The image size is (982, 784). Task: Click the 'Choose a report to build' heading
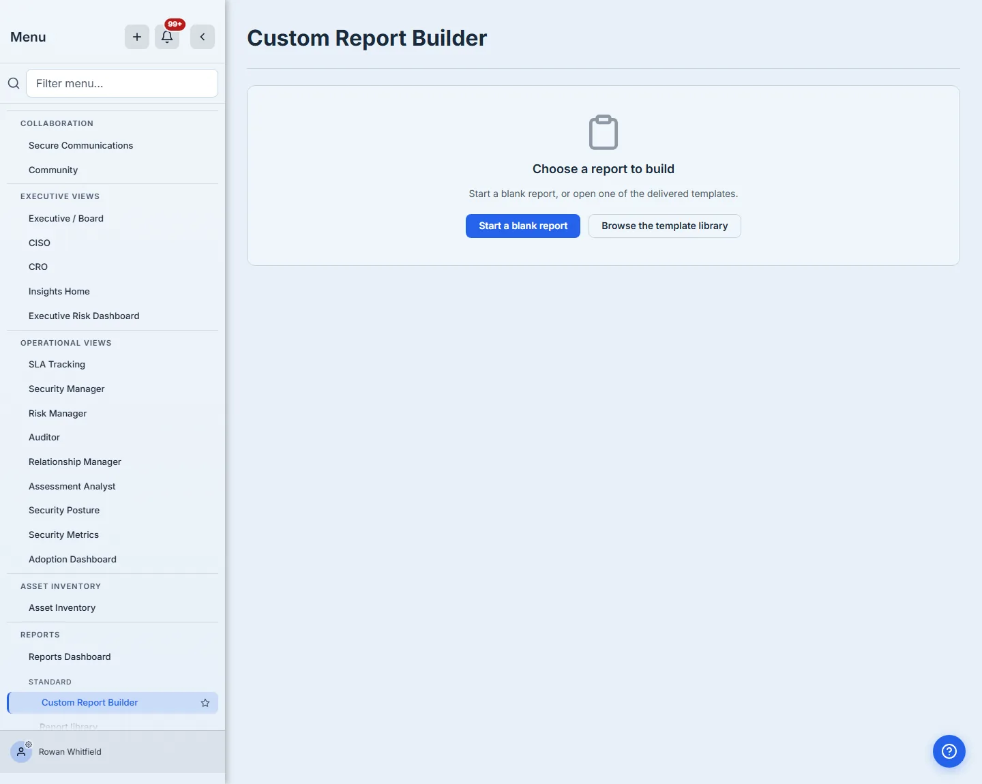[x=604, y=169]
